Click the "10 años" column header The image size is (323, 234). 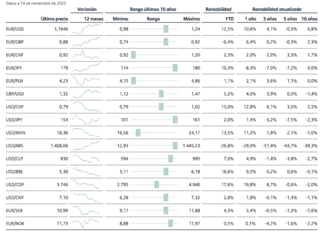pyautogui.click(x=309, y=18)
